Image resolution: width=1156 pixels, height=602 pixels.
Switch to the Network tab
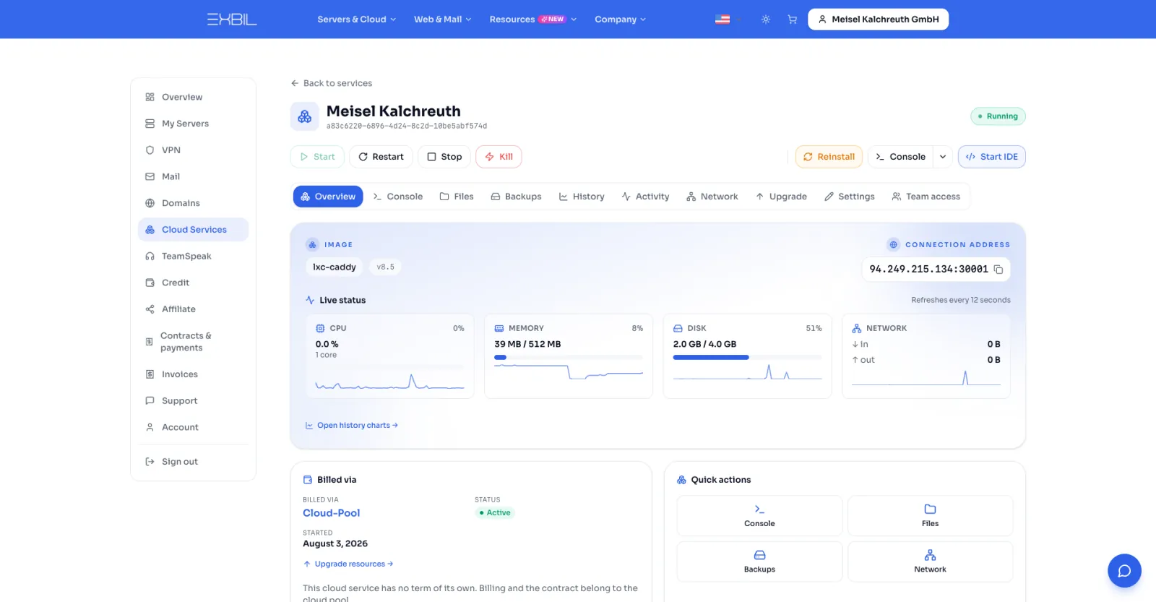712,197
